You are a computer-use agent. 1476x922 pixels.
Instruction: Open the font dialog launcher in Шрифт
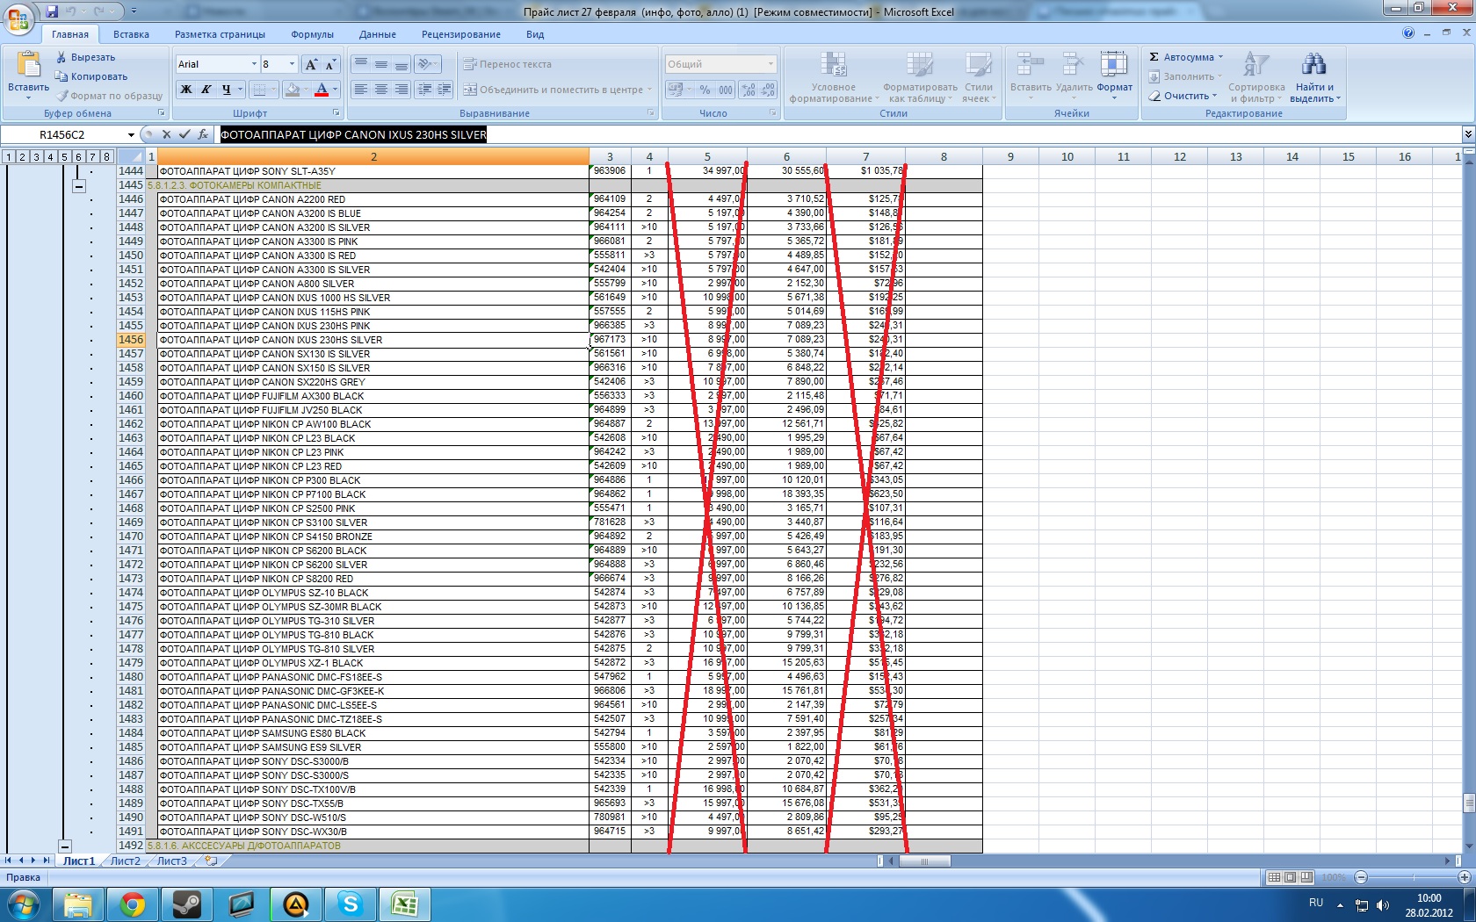[x=336, y=113]
